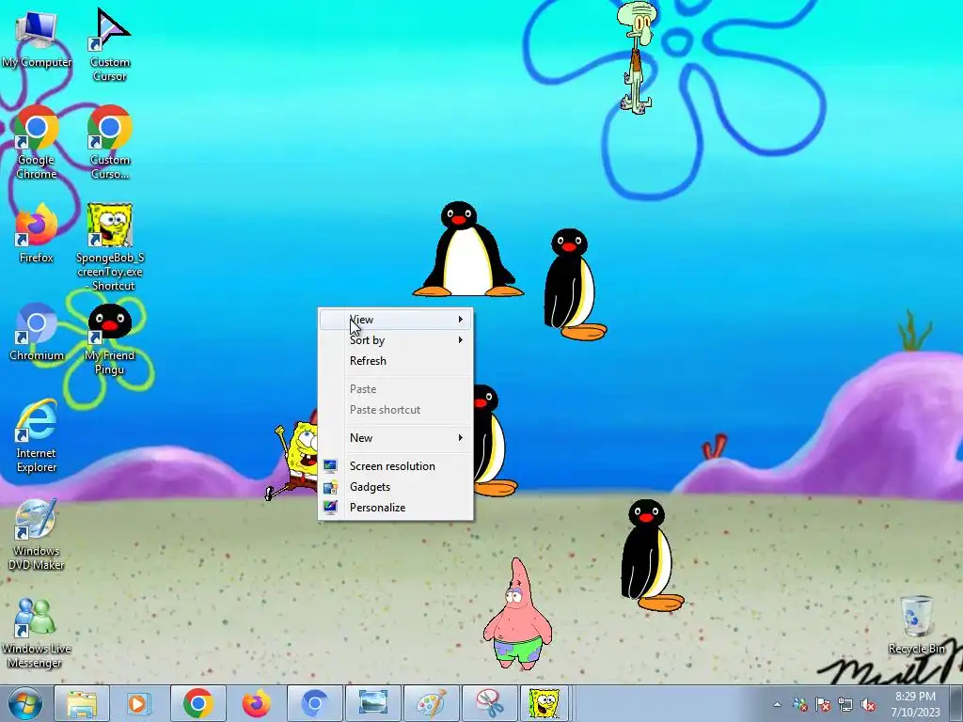Select the Firefox desktop shortcut
Viewport: 963px width, 722px height.
[x=37, y=234]
